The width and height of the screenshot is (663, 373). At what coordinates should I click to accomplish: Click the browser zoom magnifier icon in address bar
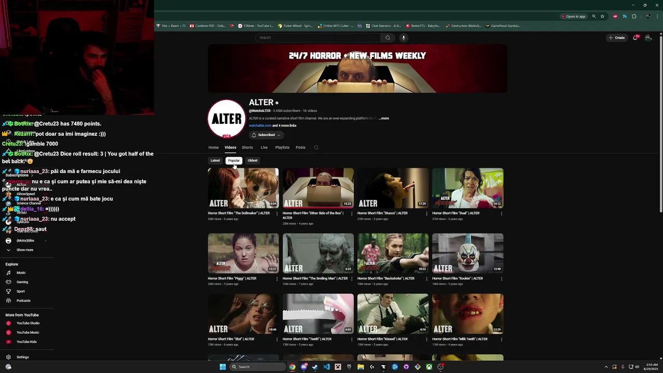click(594, 16)
